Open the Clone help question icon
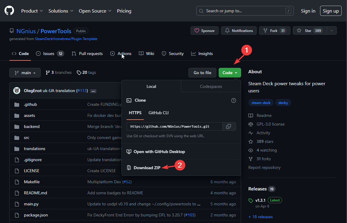Image resolution: width=347 pixels, height=223 pixels. (233, 100)
